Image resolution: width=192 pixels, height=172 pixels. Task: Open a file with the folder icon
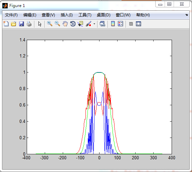pos(14,24)
